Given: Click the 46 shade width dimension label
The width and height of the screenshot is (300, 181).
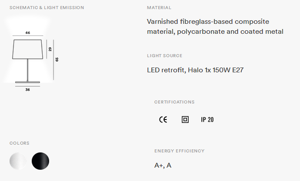Looking at the screenshot, I should [x=28, y=33].
